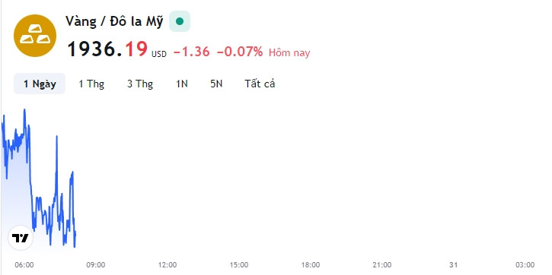Switch chart to 3 Thg range
552x275 pixels.
pos(140,84)
